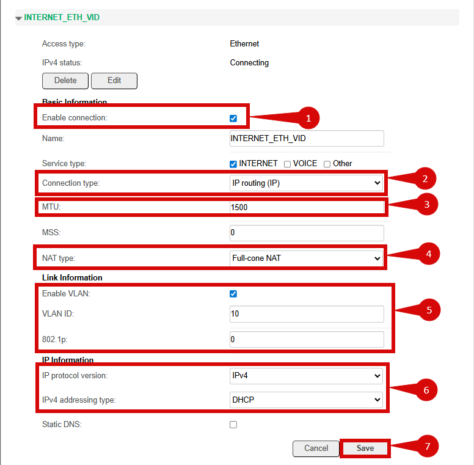Check the Other service type checkbox

[327, 164]
